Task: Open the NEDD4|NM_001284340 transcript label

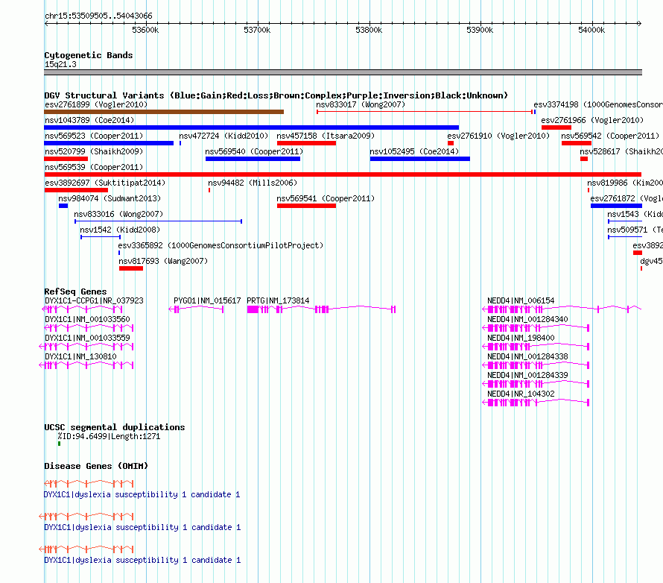Action: [527, 319]
